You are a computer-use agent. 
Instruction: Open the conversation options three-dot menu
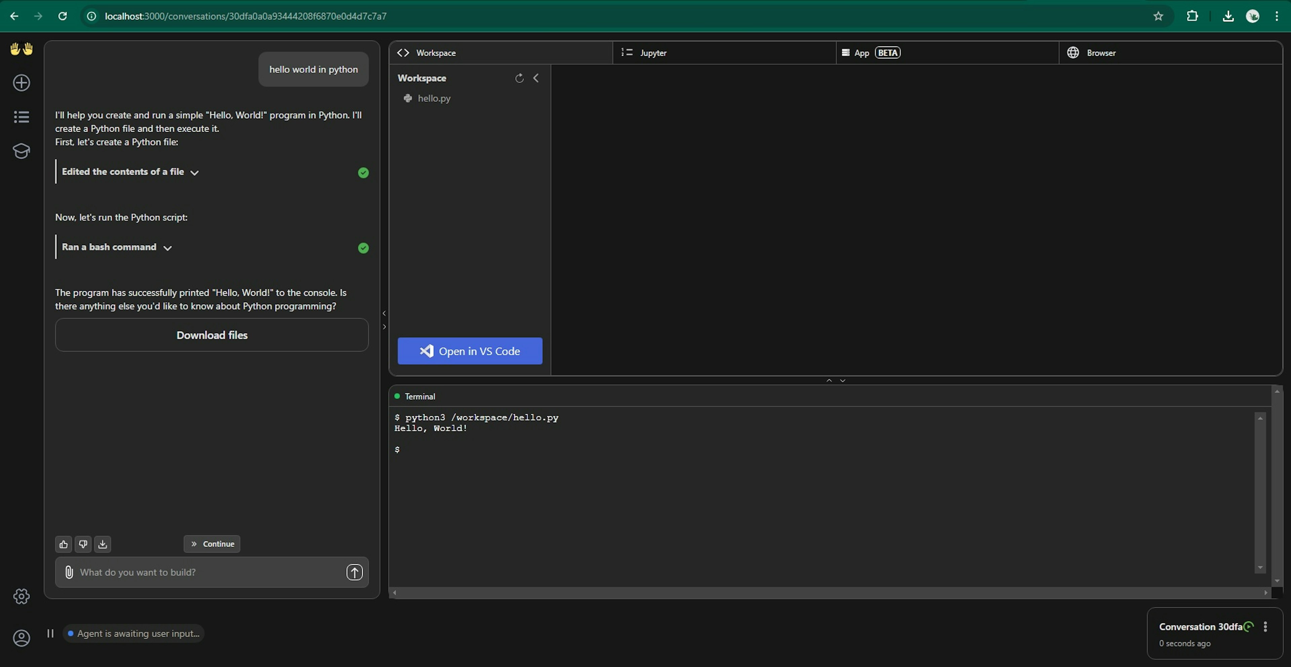click(x=1265, y=626)
